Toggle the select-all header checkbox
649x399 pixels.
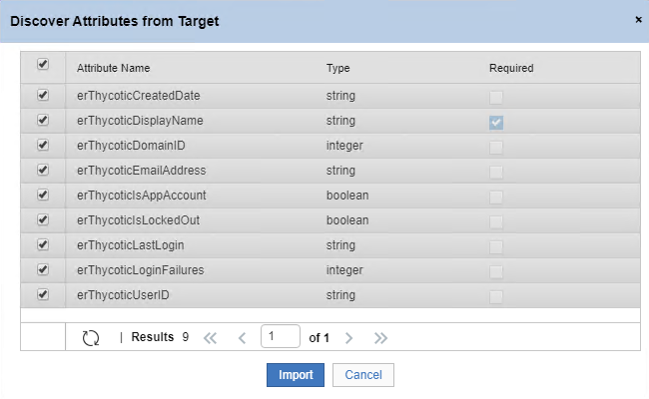43,64
